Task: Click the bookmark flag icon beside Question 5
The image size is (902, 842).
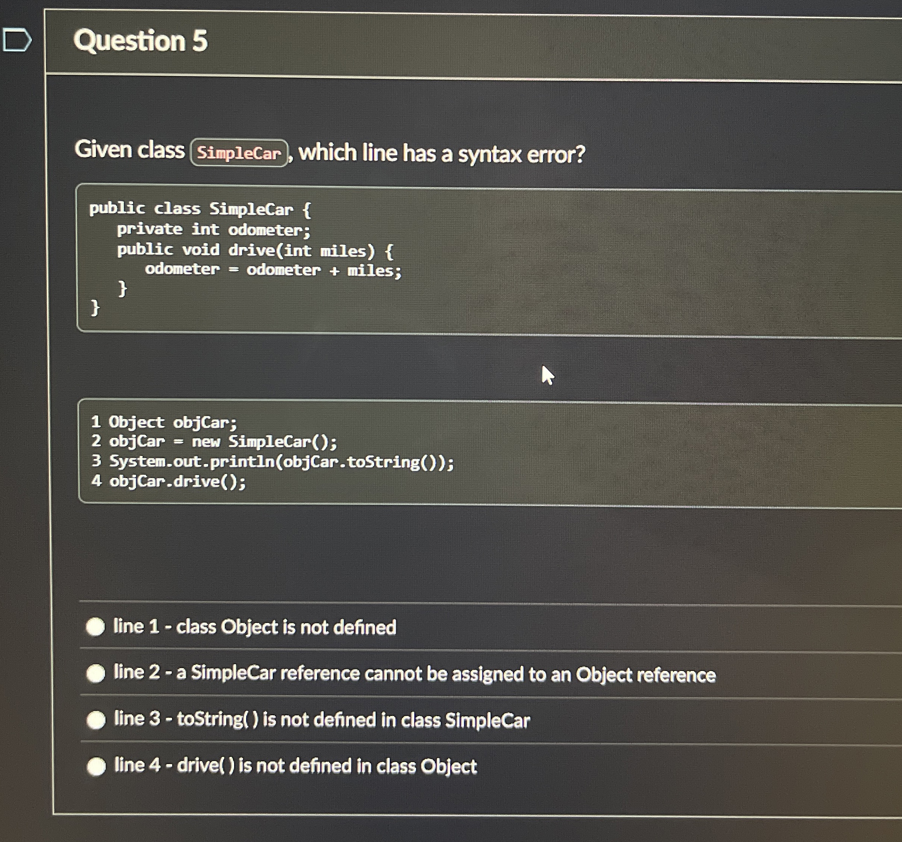Action: (18, 39)
